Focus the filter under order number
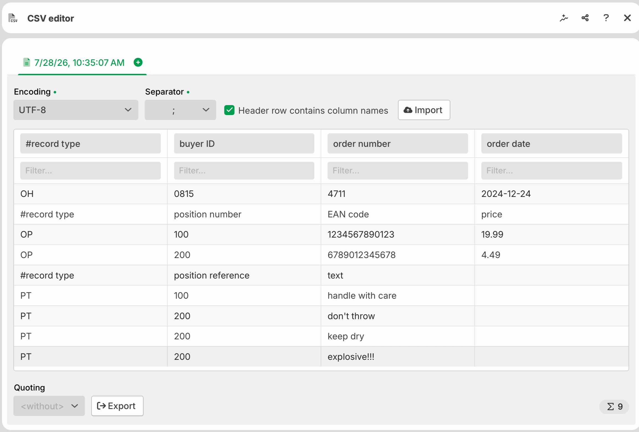Image resolution: width=639 pixels, height=432 pixels. (398, 171)
